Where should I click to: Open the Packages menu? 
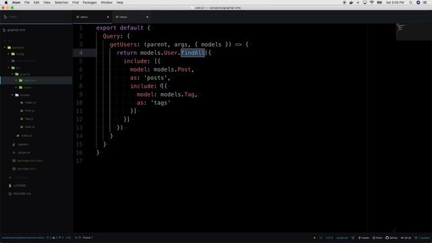tap(90, 3)
